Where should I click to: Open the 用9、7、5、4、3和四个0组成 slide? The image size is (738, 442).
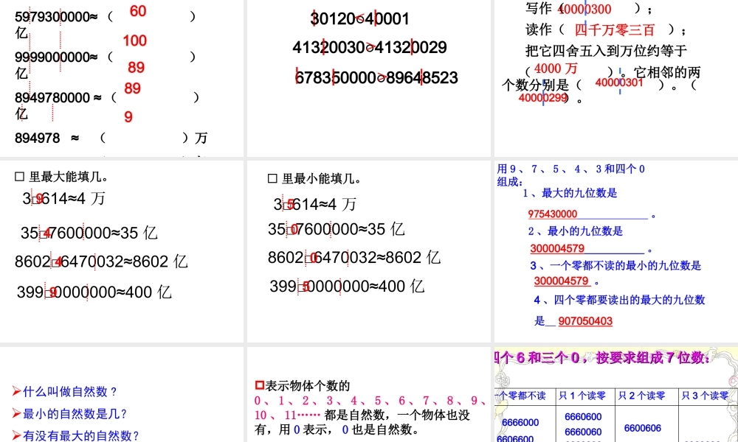pyautogui.click(x=616, y=251)
